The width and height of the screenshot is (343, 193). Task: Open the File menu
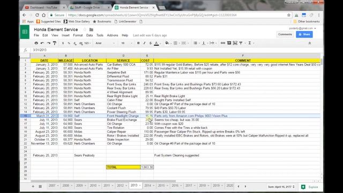36,35
